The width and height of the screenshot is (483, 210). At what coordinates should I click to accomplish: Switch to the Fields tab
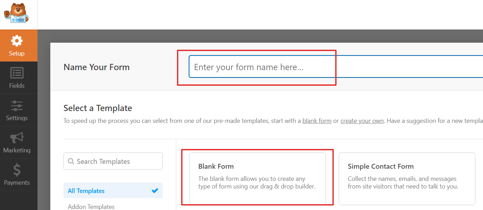17,78
